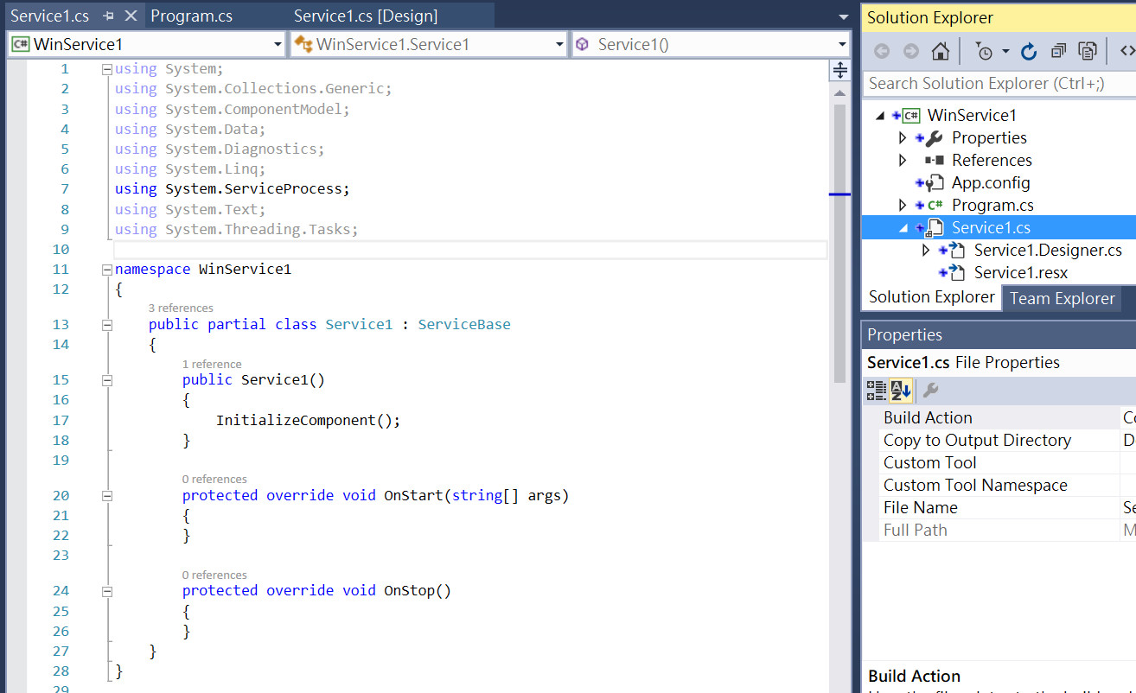The height and width of the screenshot is (693, 1136).
Task: Switch to the Program.cs tab
Action: coord(191,16)
